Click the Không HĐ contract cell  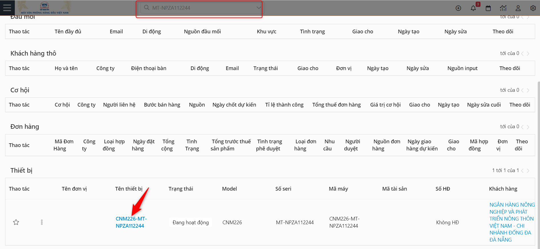(447, 223)
